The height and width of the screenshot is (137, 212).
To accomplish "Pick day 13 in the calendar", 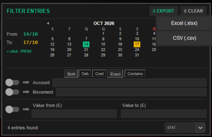I will tap(69, 44).
